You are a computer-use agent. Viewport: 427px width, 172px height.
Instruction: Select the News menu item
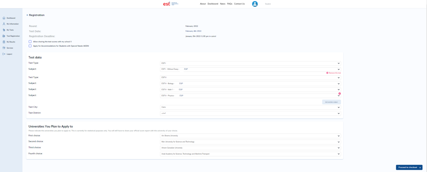click(x=222, y=4)
